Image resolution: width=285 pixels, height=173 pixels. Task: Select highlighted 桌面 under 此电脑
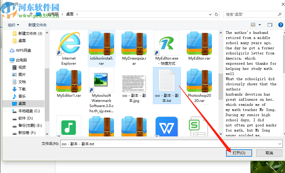(x=24, y=104)
